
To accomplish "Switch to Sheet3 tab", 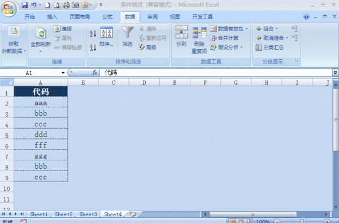I will pos(88,214).
